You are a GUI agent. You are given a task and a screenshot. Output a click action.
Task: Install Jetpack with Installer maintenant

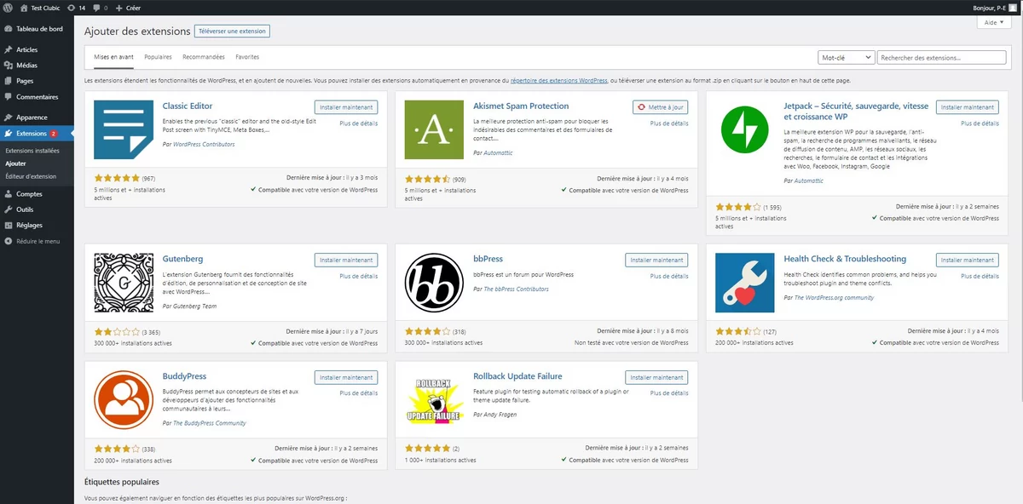pyautogui.click(x=968, y=107)
